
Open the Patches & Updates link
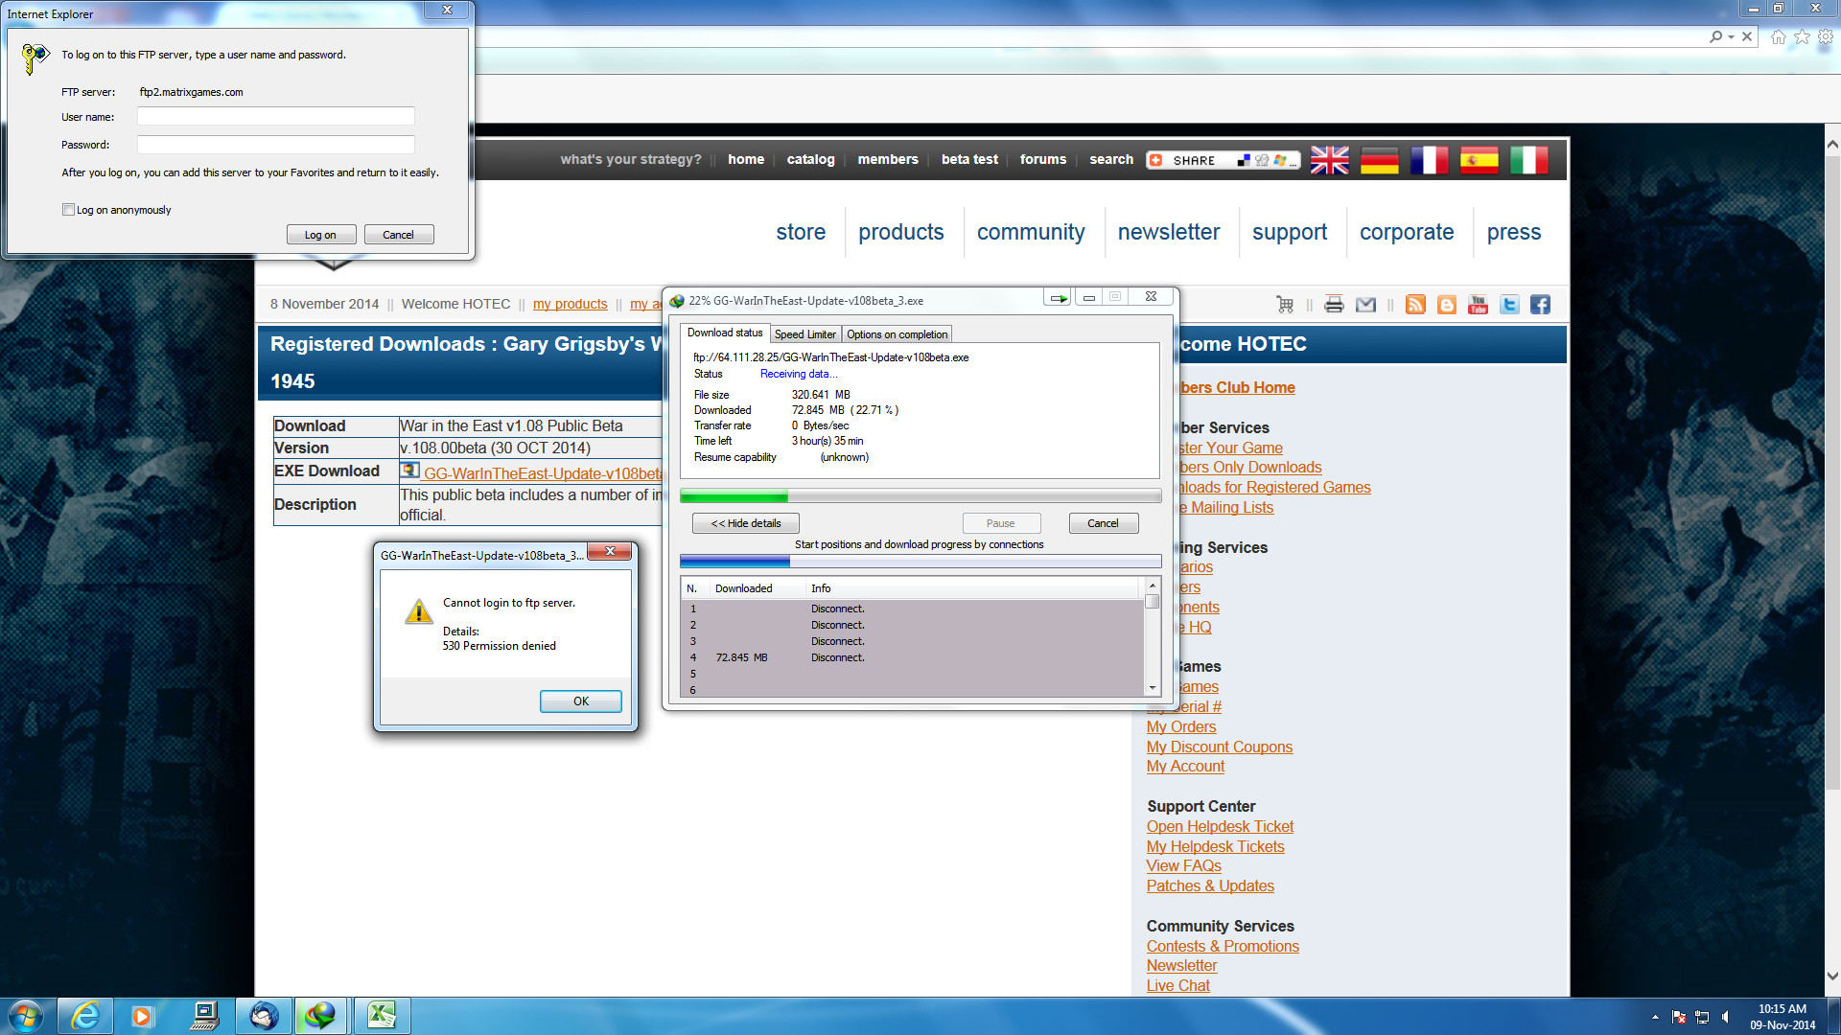pos(1210,885)
